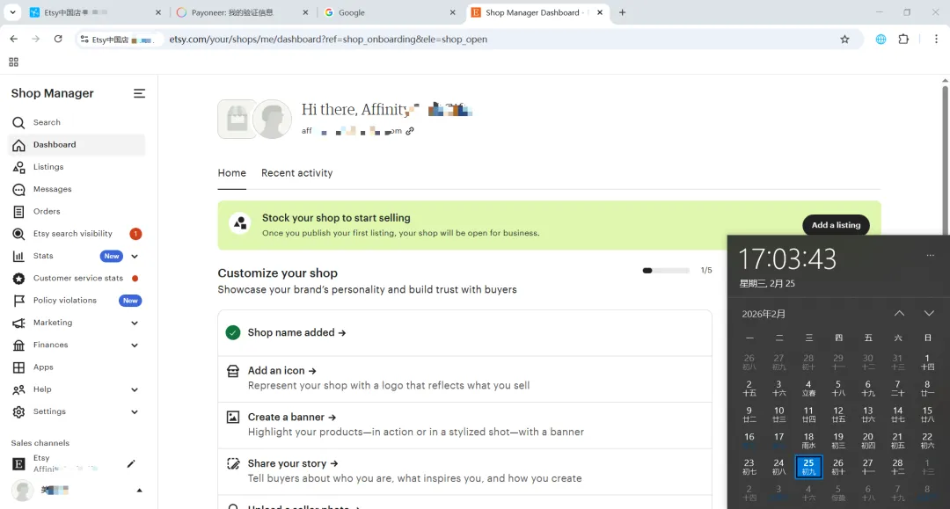
Task: Open Chrome three-dot menu
Action: click(936, 40)
